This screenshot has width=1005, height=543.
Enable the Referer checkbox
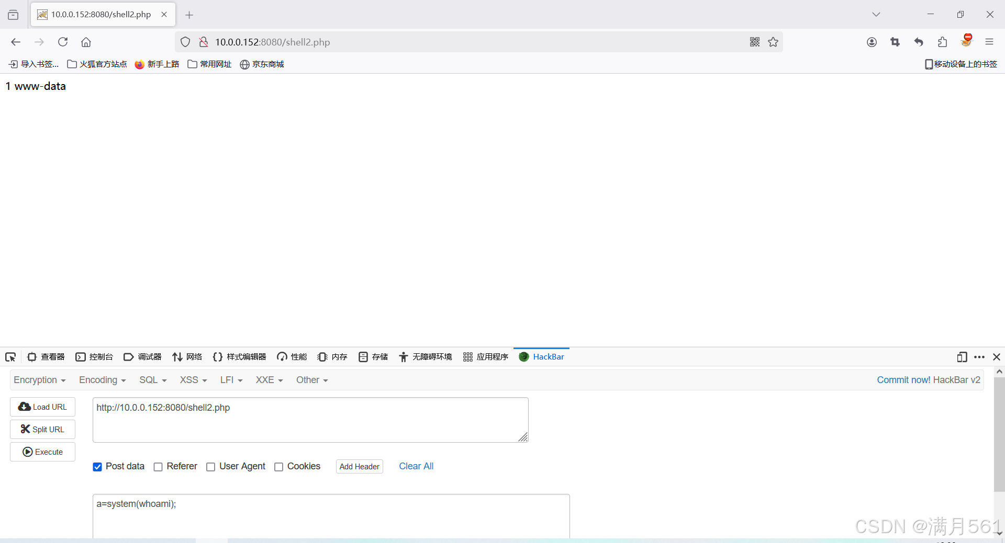point(158,467)
